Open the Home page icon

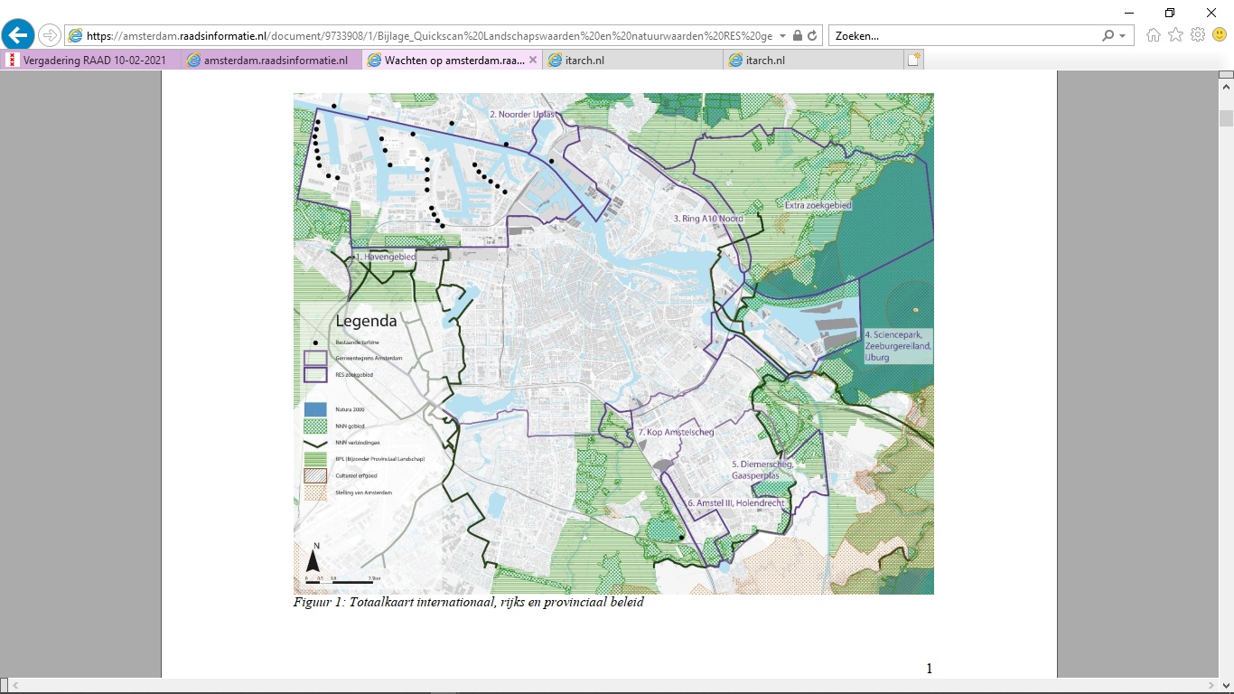[x=1154, y=35]
